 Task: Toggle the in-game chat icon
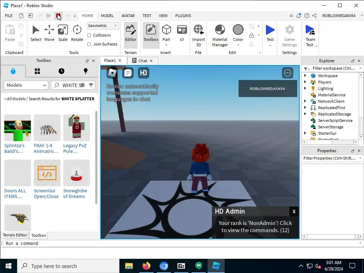[128, 73]
